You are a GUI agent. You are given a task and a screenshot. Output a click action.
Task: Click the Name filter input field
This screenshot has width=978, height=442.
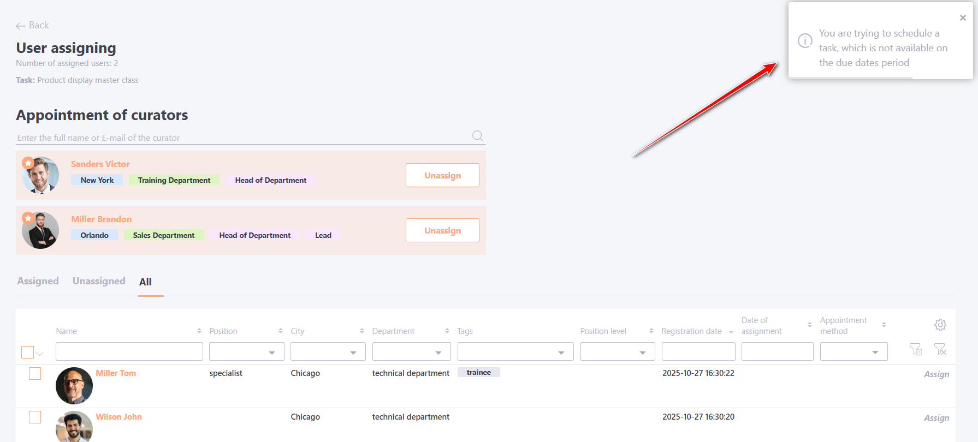tap(129, 351)
